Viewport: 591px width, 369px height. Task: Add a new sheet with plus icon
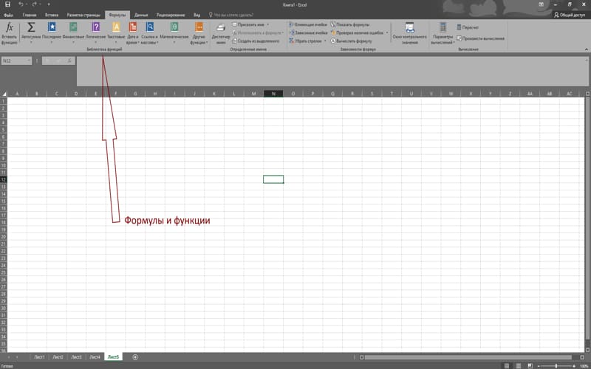pos(135,357)
